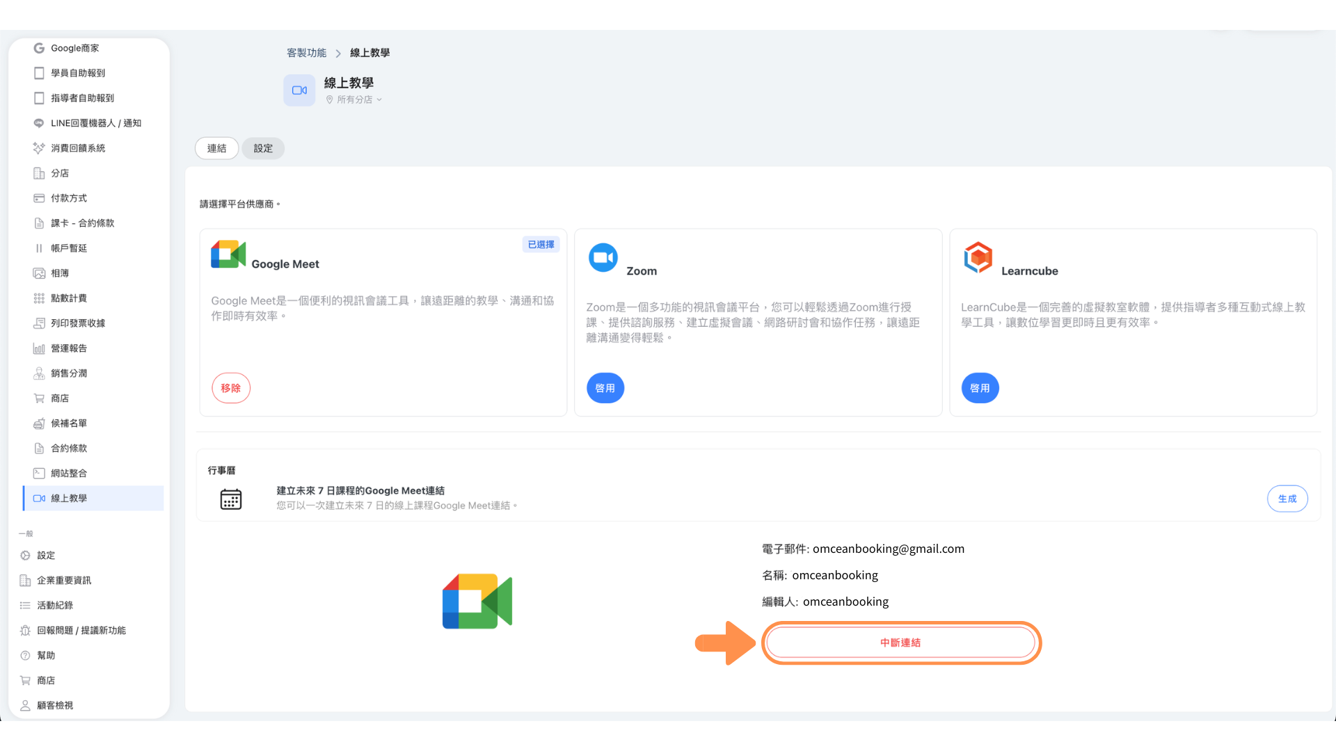Click the 指導者自助報到 sidebar icon
The width and height of the screenshot is (1336, 751).
[x=39, y=98]
